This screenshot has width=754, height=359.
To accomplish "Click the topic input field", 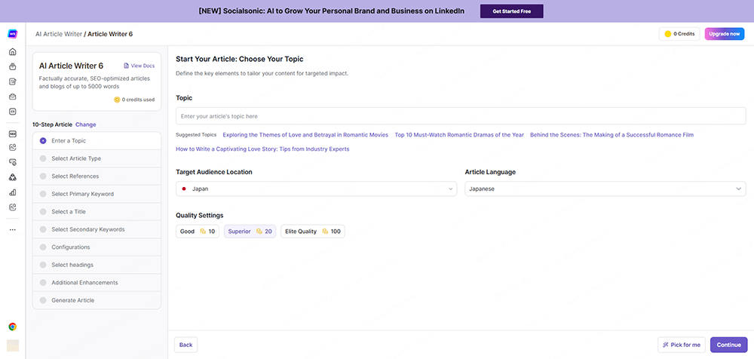I will click(461, 116).
